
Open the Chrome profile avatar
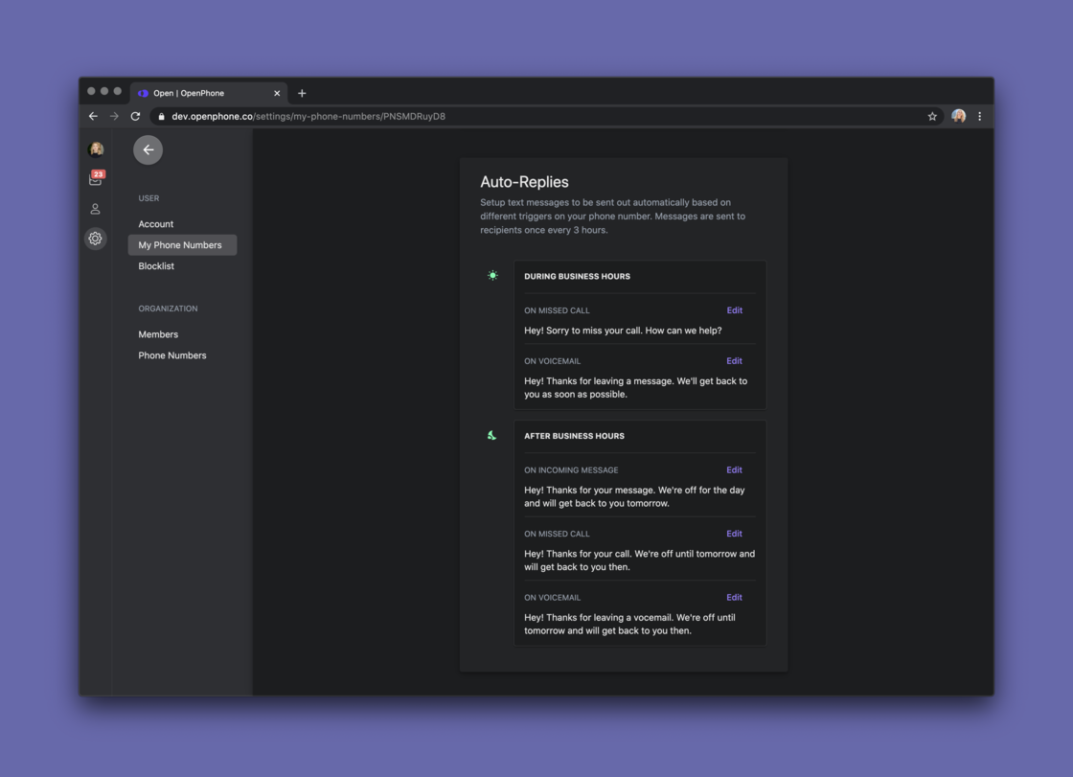click(x=958, y=116)
